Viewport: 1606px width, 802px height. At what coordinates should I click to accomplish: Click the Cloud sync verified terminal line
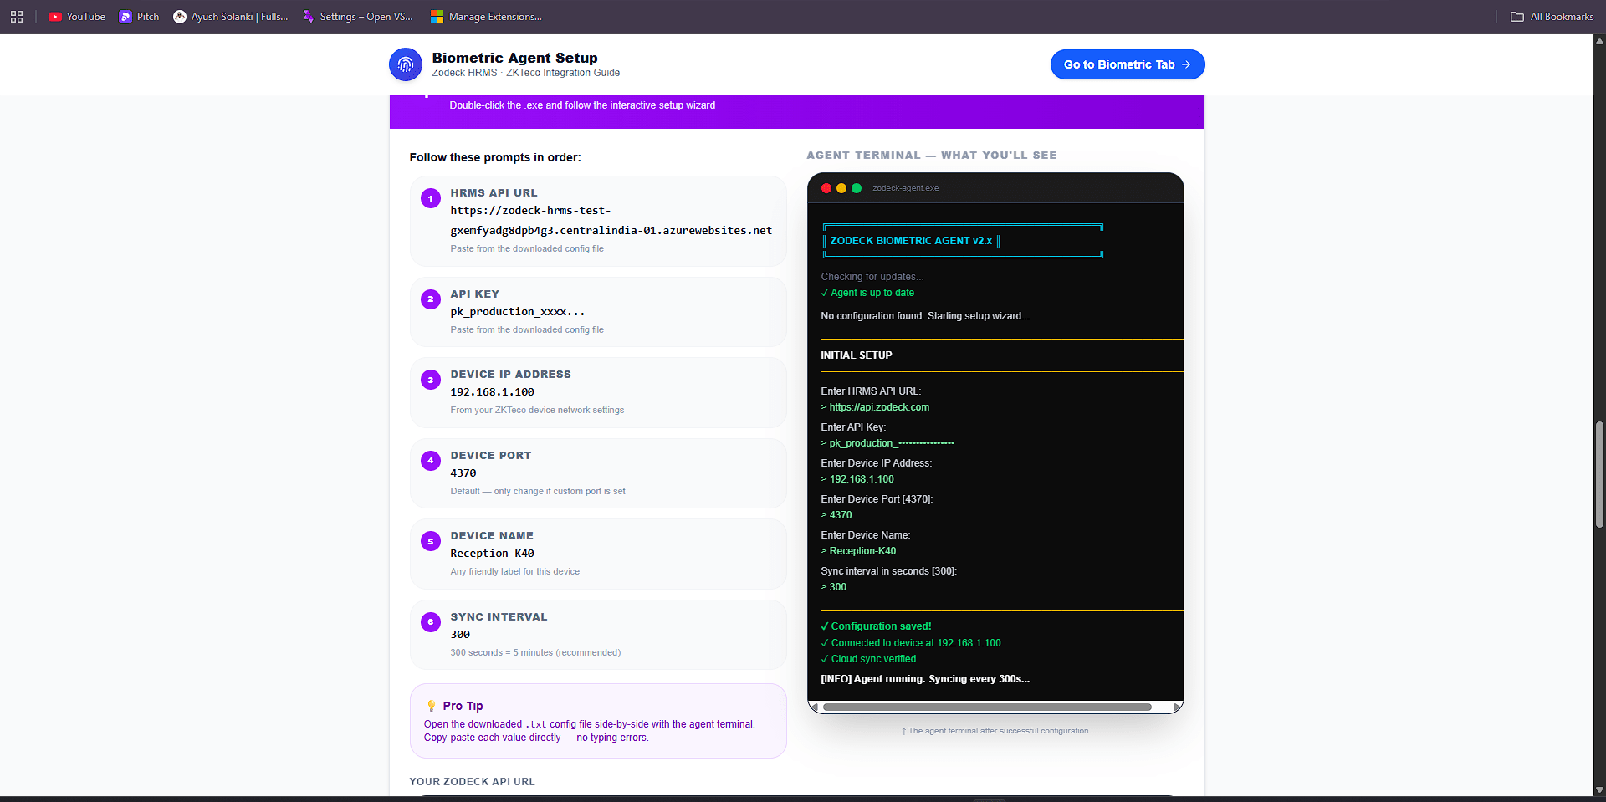tap(868, 659)
